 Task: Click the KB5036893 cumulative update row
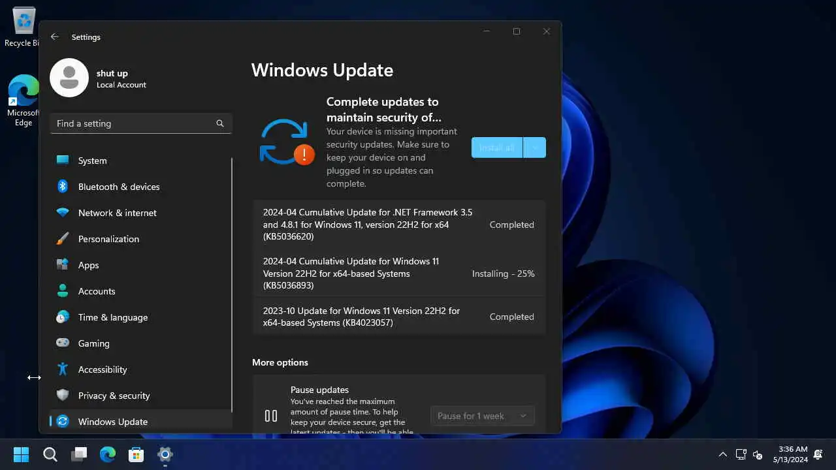(399, 274)
